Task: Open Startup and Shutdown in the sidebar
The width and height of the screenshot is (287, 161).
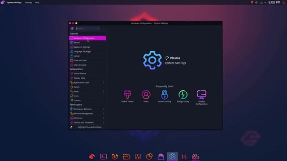Action: click(87, 122)
